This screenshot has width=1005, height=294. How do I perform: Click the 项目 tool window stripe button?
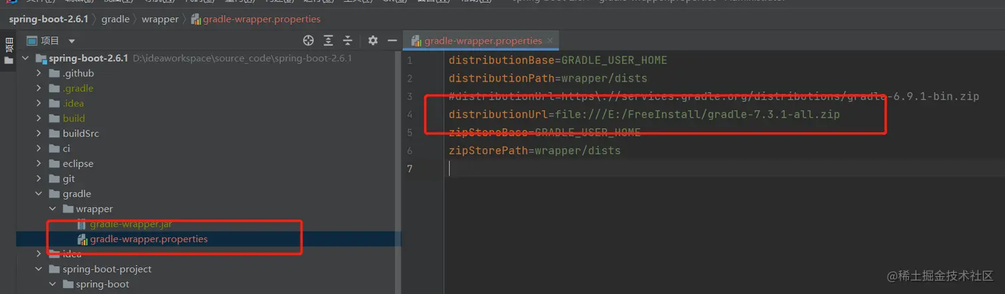click(x=8, y=46)
